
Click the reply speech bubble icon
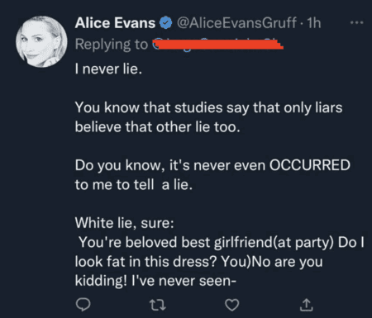click(83, 305)
